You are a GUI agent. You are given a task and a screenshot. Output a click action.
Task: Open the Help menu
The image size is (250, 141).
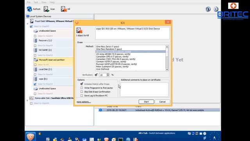pyautogui.click(x=52, y=2)
